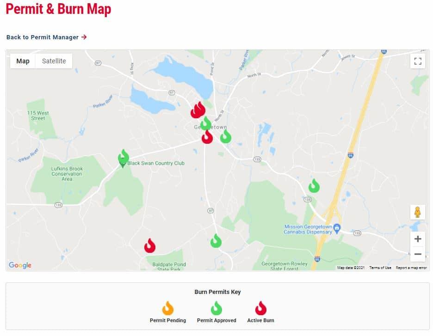Click green flame marker right of Georgetown center
Image resolution: width=433 pixels, height=336 pixels.
[226, 136]
